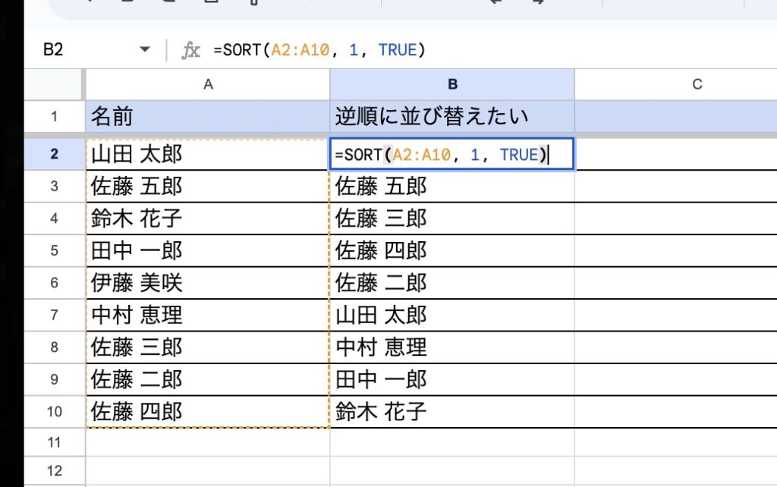Click the fx function icon in formula bar
This screenshot has height=487, width=777.
(x=190, y=51)
